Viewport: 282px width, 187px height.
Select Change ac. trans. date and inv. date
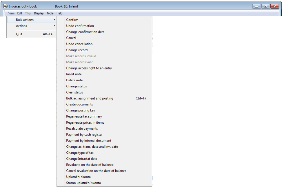(104, 147)
